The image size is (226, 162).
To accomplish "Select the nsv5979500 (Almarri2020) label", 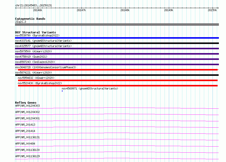I will [x=34, y=51].
